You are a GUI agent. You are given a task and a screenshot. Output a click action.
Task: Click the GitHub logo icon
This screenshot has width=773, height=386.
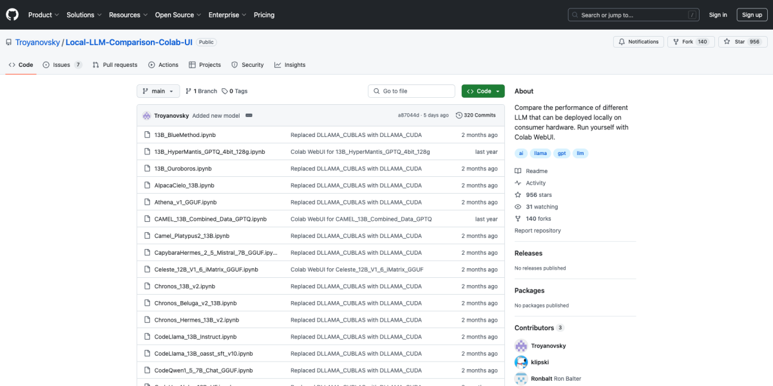pos(12,15)
